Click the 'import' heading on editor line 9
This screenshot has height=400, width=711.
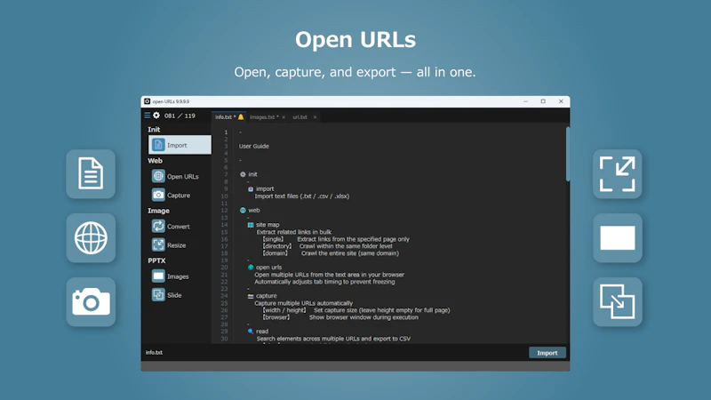tap(265, 188)
